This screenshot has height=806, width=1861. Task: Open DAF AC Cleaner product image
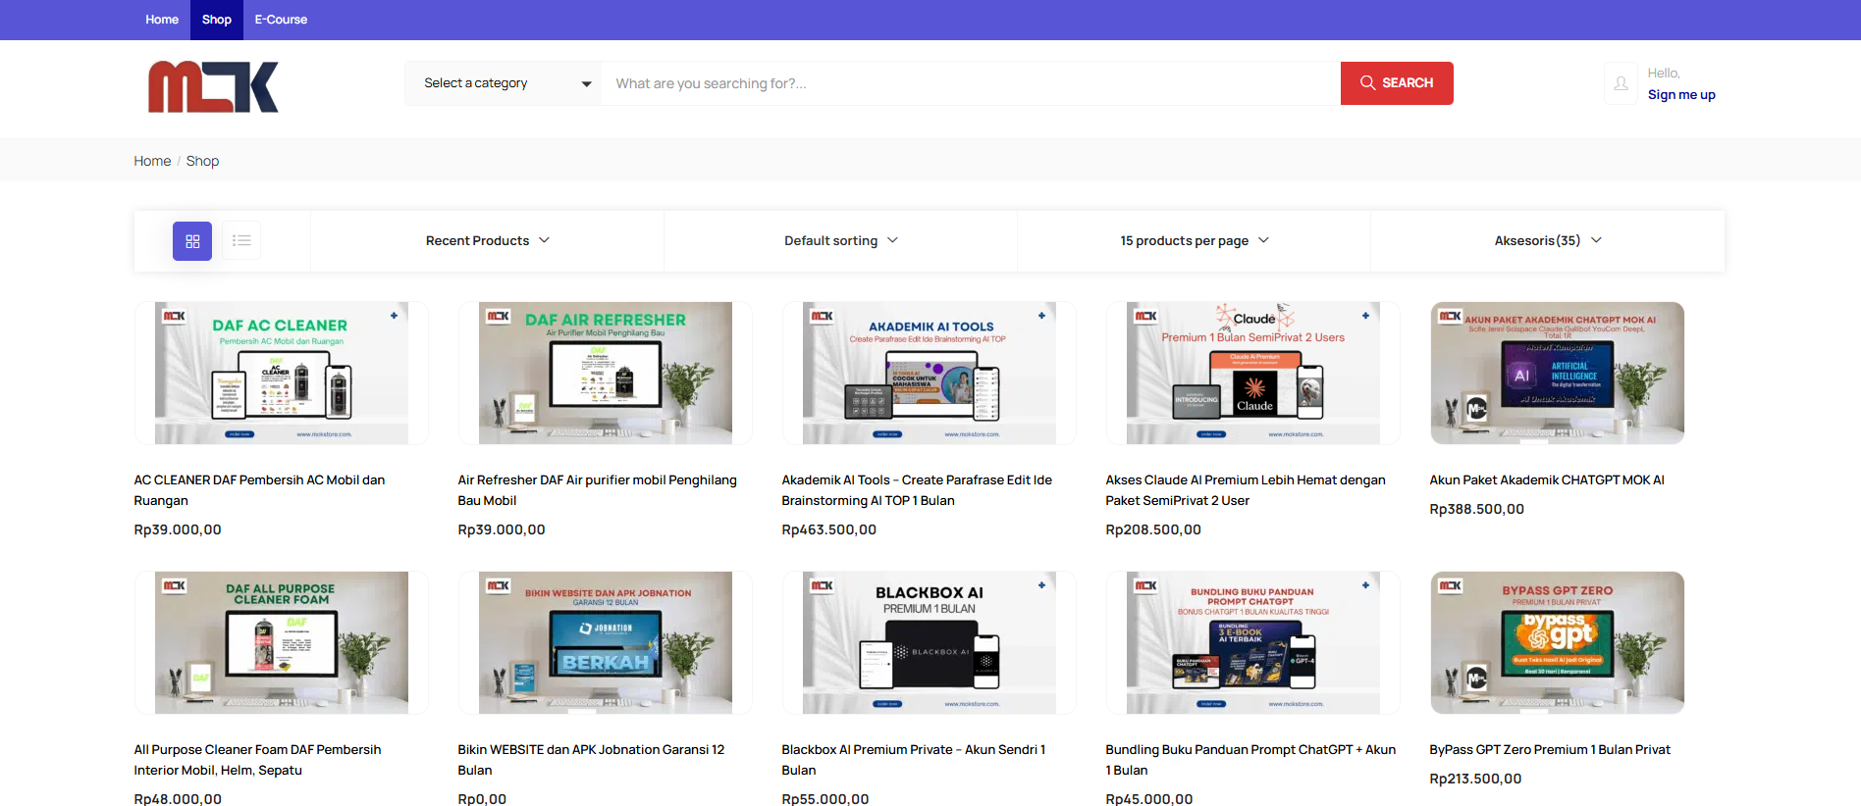[282, 374]
